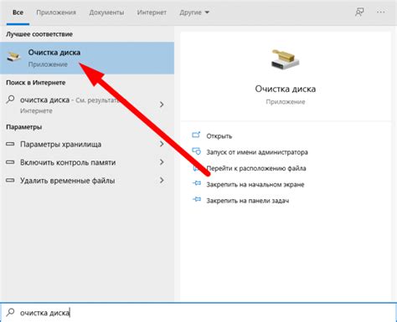
Task: Expand arrow for Параметры хранилища
Action: click(162, 144)
